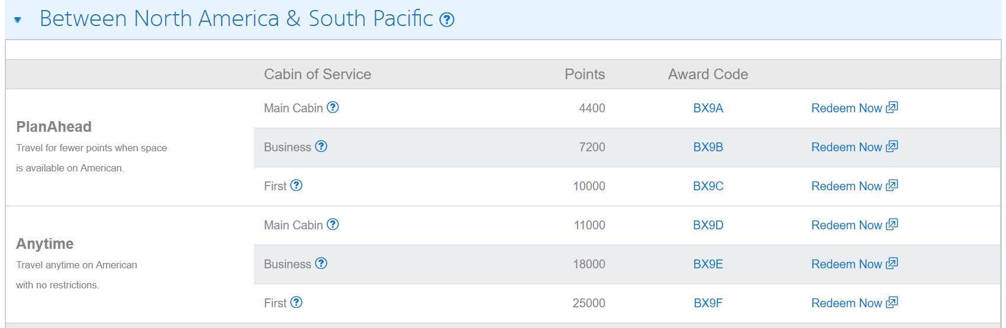Click help icon for PlanAhead Main Cabin
Image resolution: width=1006 pixels, height=328 pixels.
(x=333, y=108)
